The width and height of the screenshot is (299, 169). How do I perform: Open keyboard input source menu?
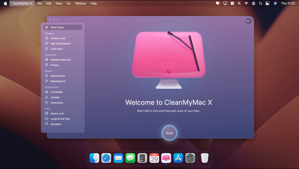pyautogui.click(x=232, y=3)
